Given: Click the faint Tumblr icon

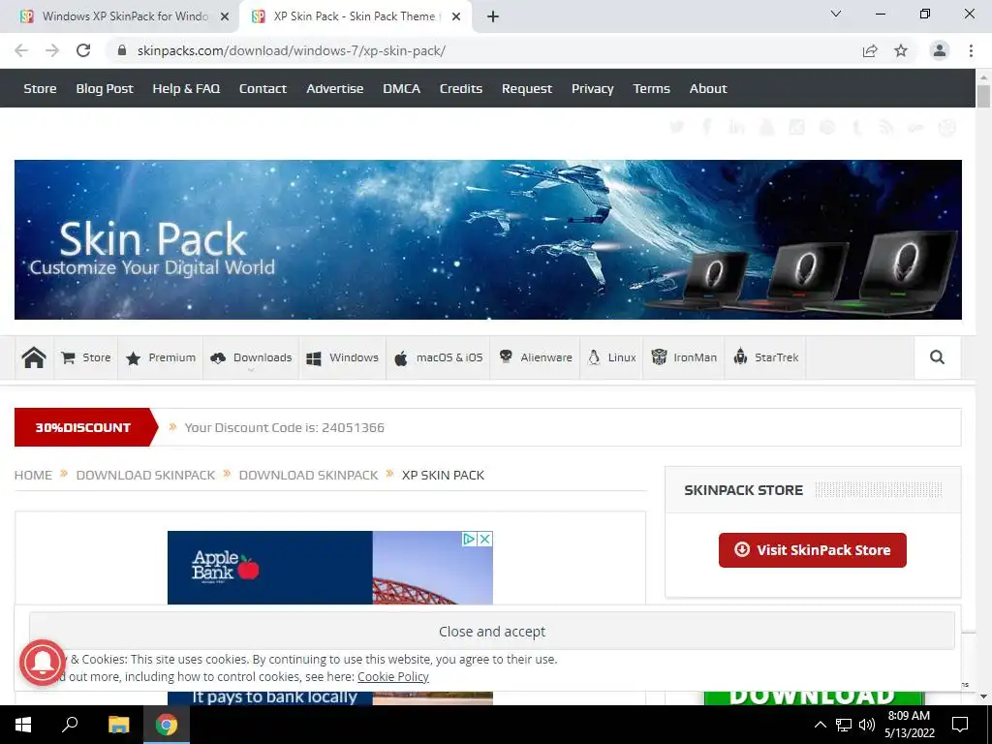Looking at the screenshot, I should 856,127.
